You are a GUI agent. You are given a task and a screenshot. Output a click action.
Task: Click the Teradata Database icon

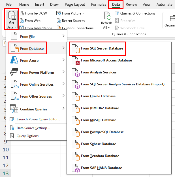click(x=76, y=156)
